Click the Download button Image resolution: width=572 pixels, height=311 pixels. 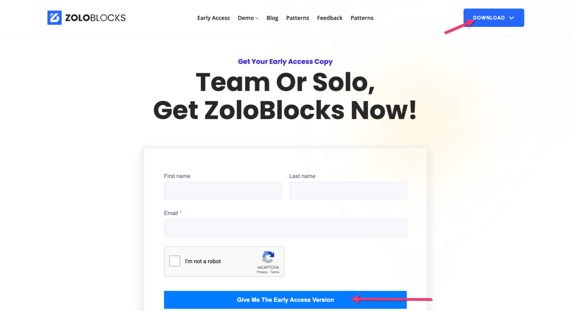(493, 18)
